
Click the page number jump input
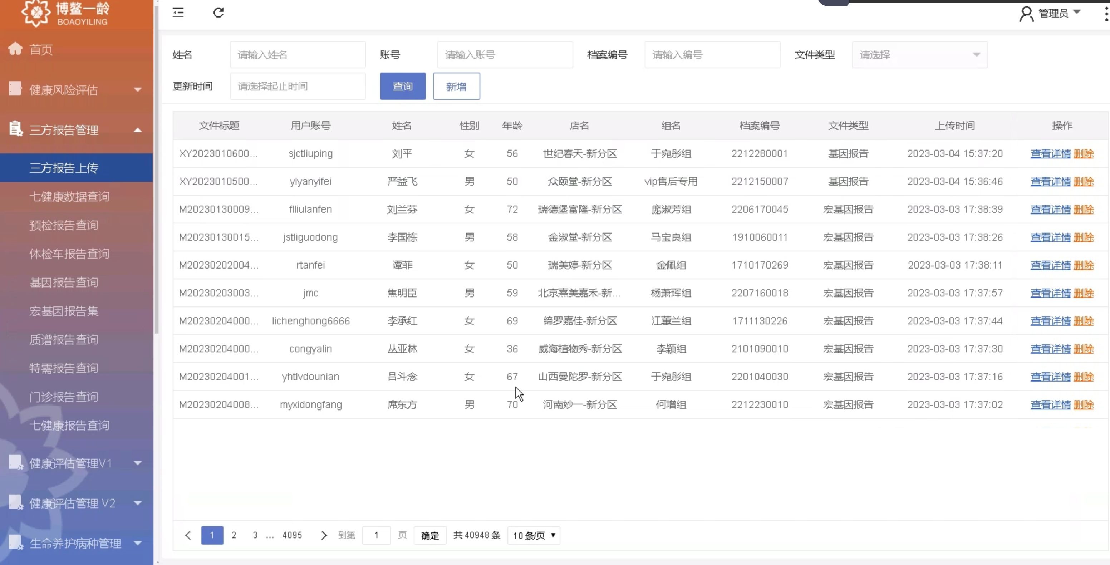pyautogui.click(x=377, y=535)
